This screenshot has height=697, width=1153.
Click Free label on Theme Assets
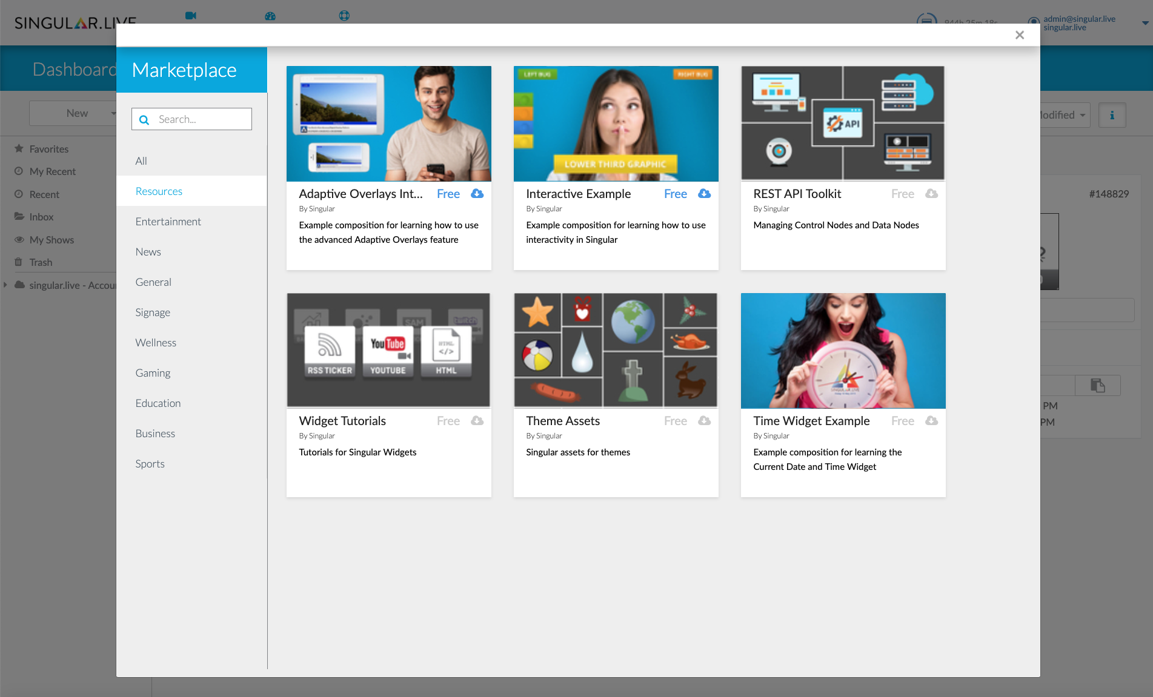tap(676, 421)
